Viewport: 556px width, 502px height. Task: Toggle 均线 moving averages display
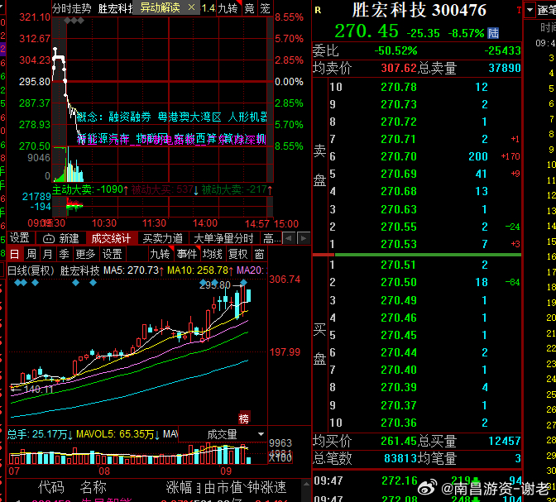[213, 254]
